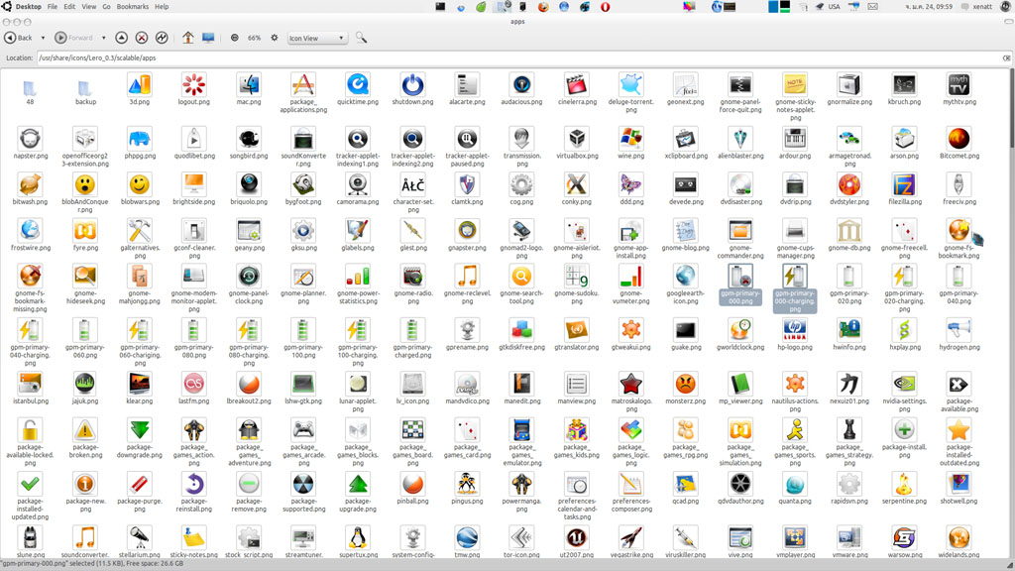
Task: Open the View menu
Action: point(88,7)
